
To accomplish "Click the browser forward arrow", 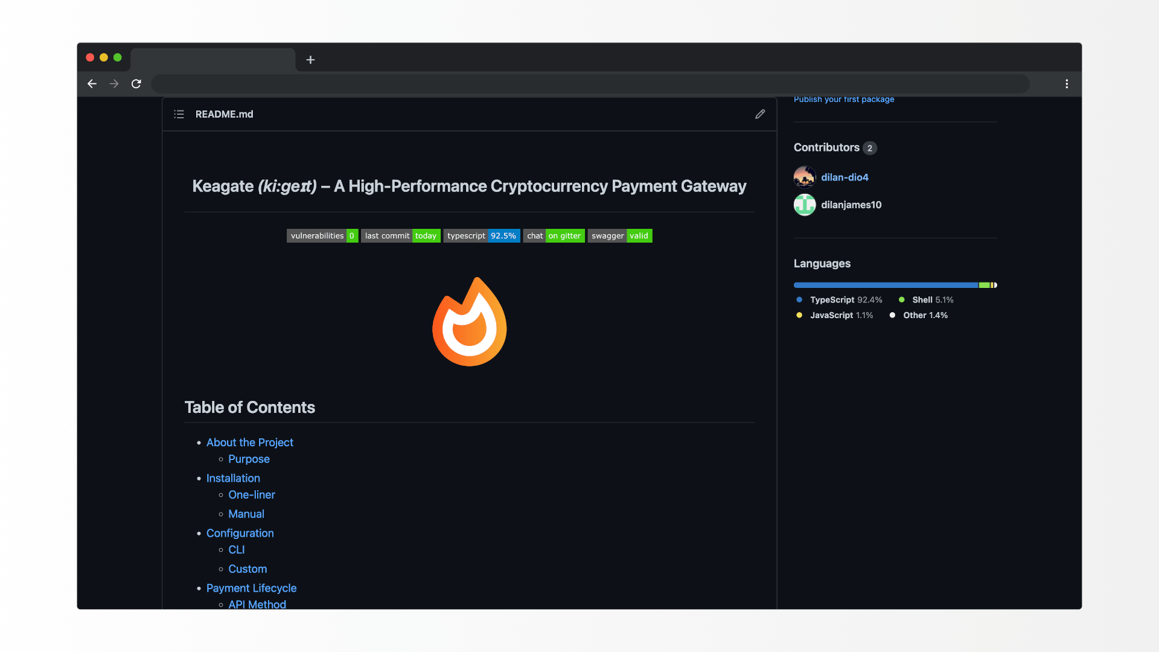I will pos(114,84).
